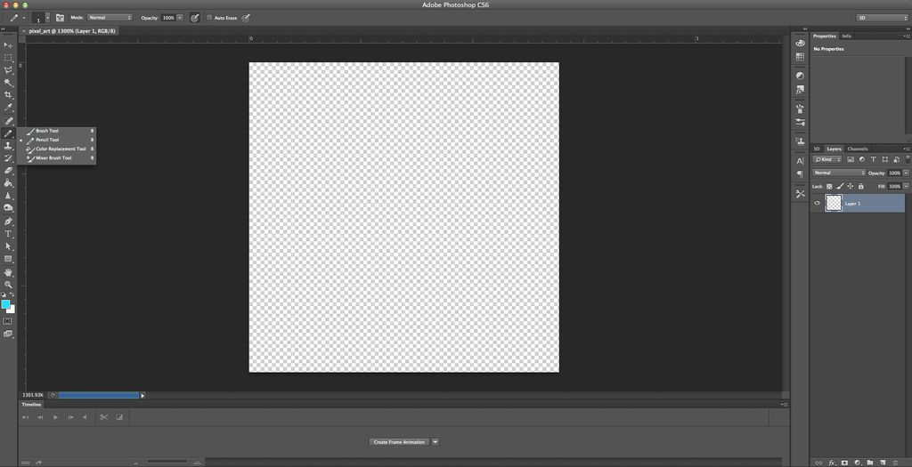The height and width of the screenshot is (467, 912).
Task: Click the foreground cyan color swatch
Action: tap(5, 304)
